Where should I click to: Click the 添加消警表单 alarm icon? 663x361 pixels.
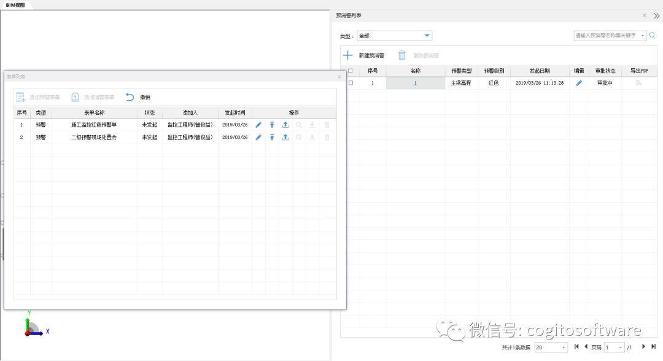76,97
